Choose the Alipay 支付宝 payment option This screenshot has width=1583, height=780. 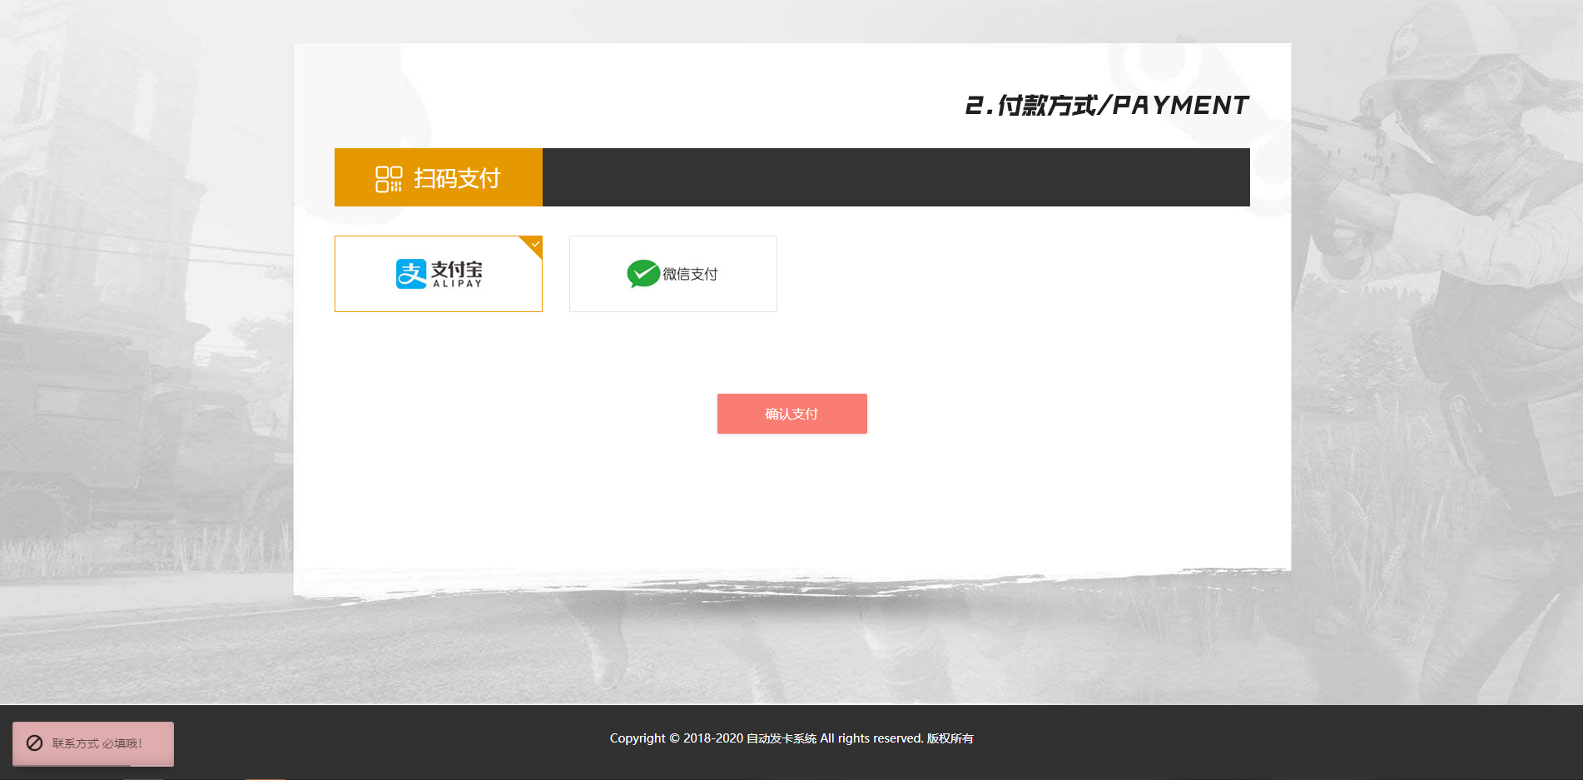coord(439,274)
